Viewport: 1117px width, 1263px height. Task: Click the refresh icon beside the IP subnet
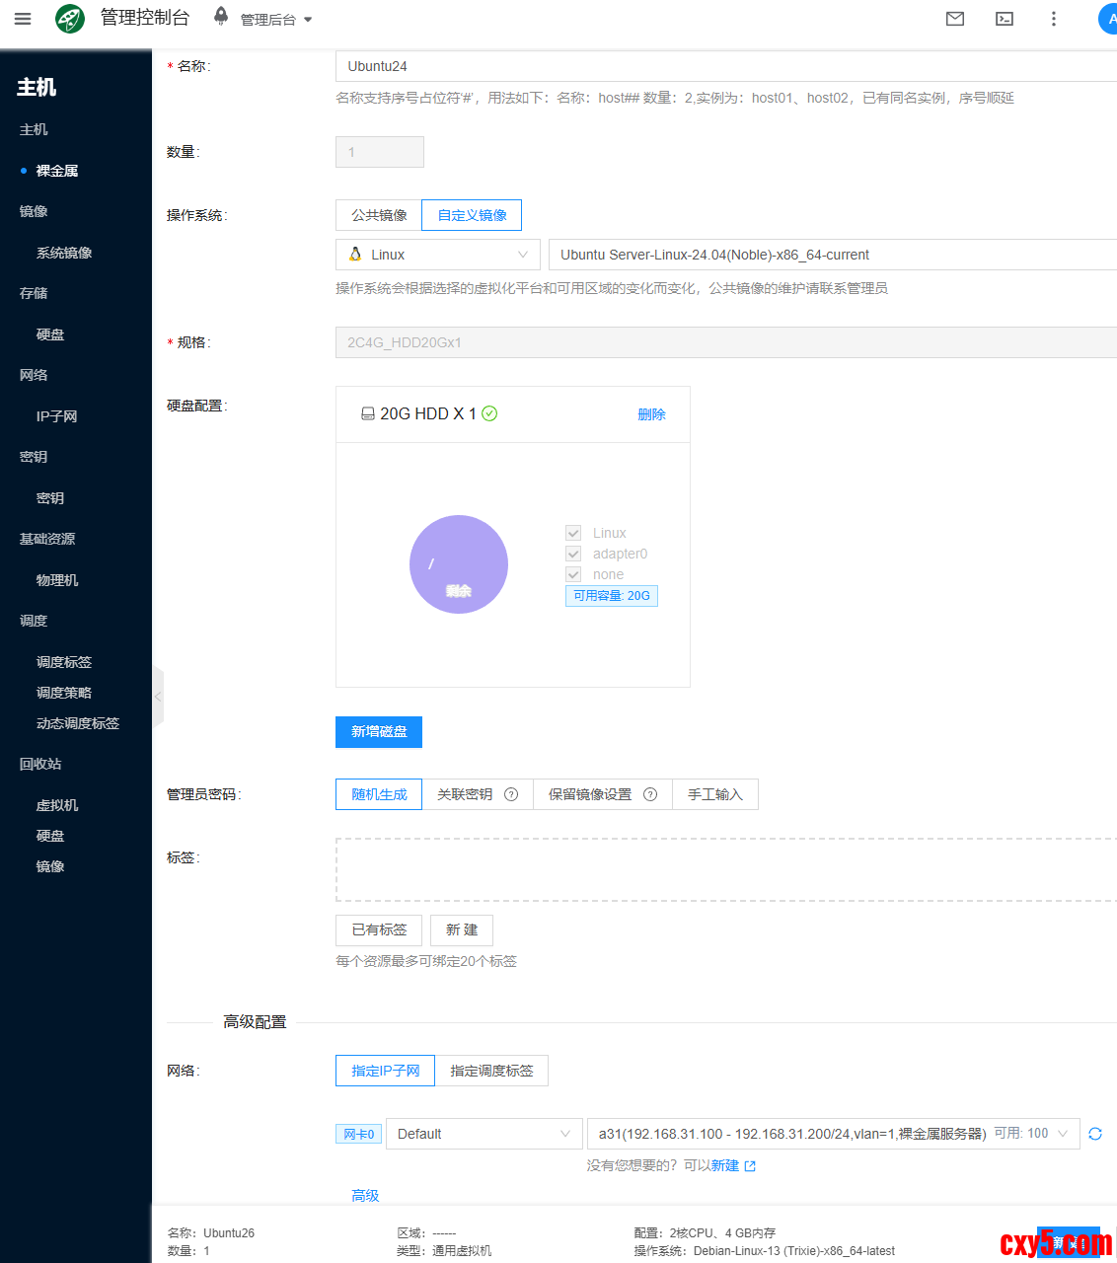(x=1094, y=1134)
